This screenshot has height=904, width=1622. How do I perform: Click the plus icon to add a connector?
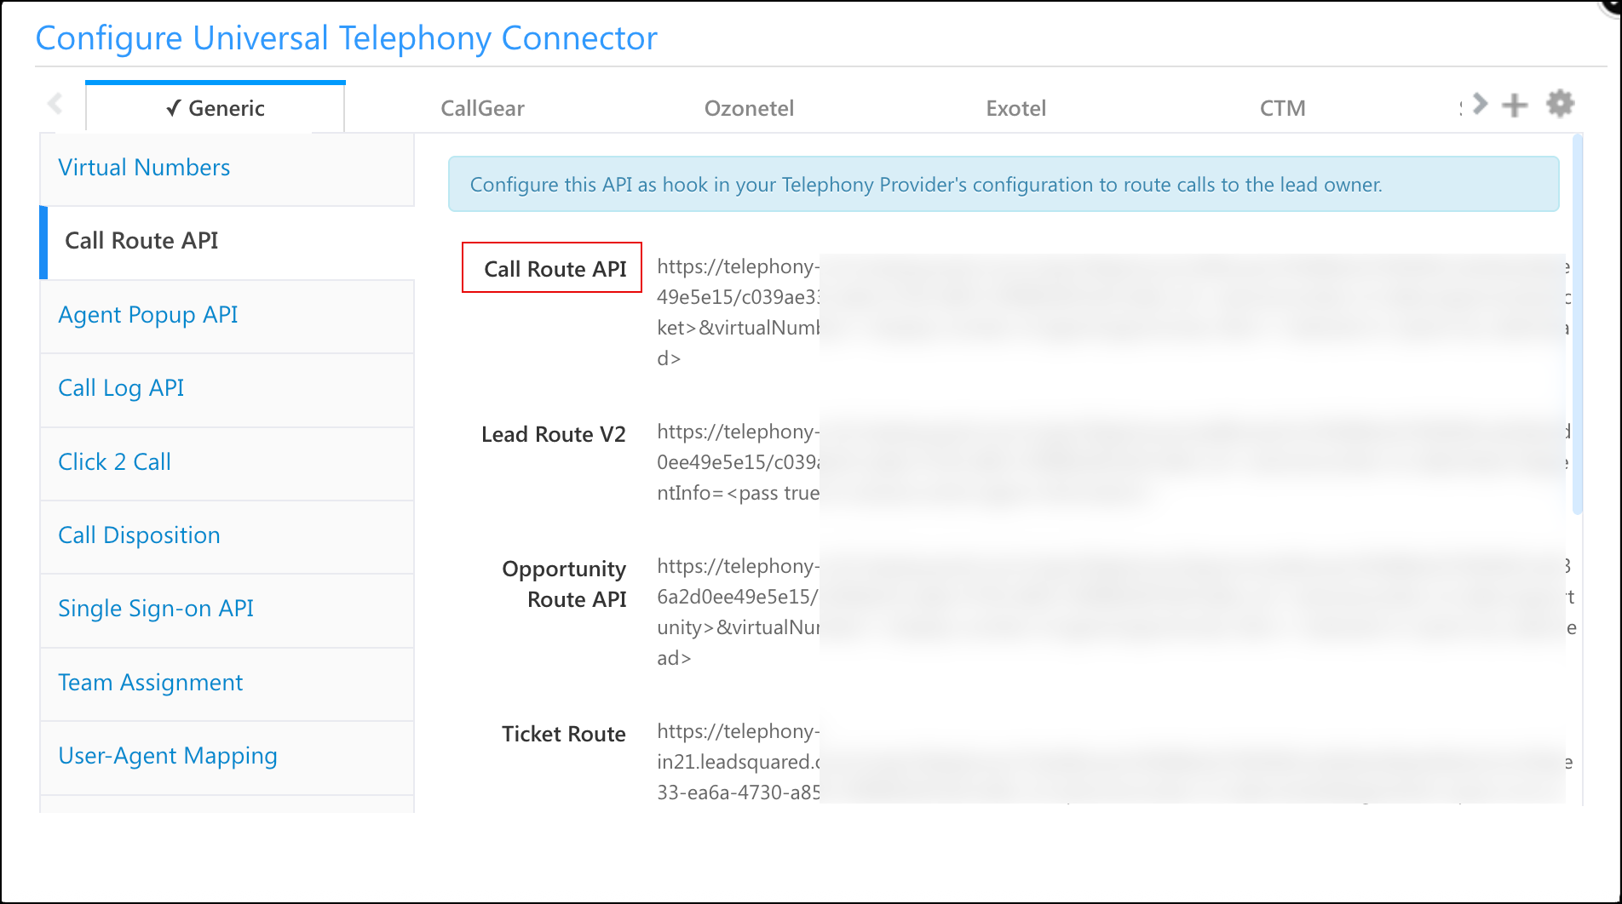1515,105
